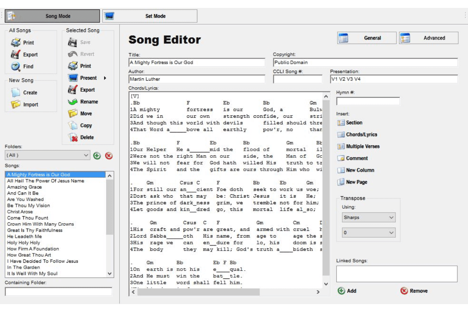
Task: Remove folder with red X icon
Action: (109, 156)
